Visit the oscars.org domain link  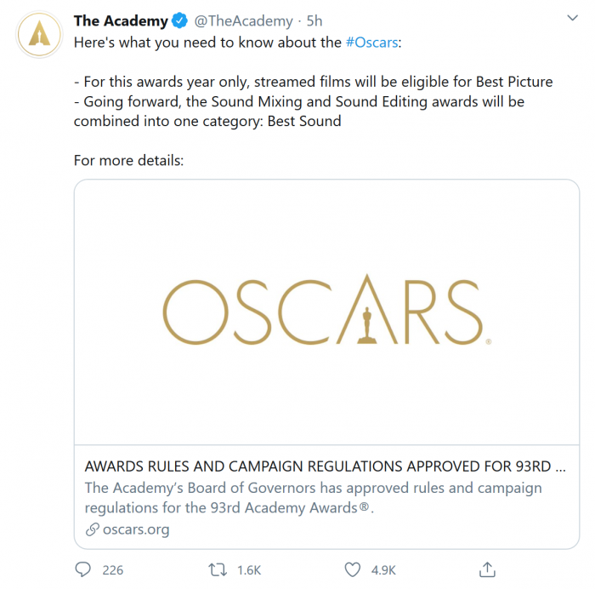(136, 529)
